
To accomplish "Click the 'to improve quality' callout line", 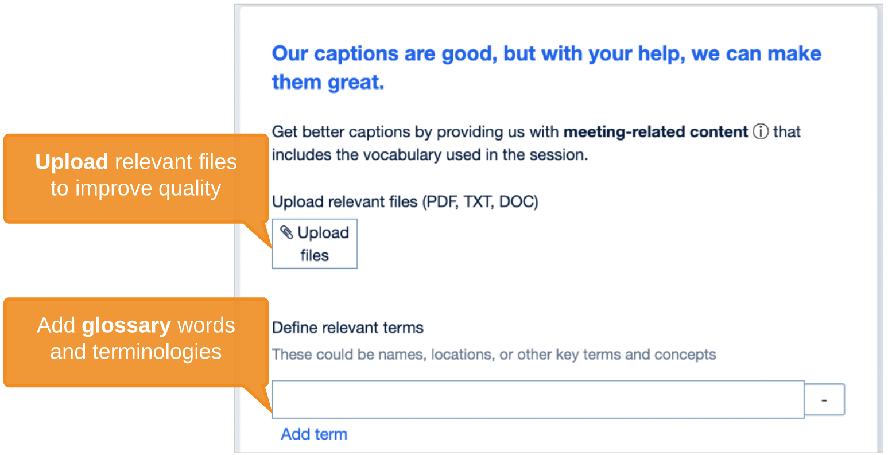I will coord(135,188).
